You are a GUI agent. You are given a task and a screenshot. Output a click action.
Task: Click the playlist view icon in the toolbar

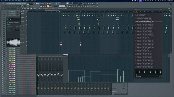(68, 6)
